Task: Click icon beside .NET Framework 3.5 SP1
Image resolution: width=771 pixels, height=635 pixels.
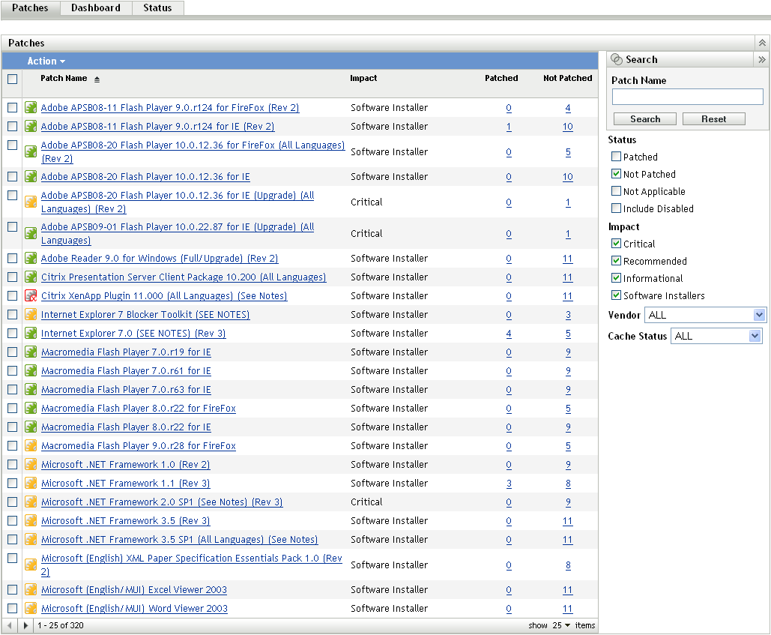Action: pos(31,539)
